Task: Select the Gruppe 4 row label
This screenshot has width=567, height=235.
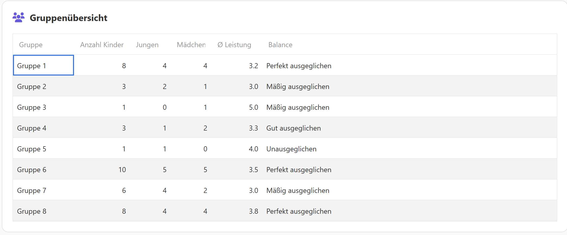Action: (32, 128)
